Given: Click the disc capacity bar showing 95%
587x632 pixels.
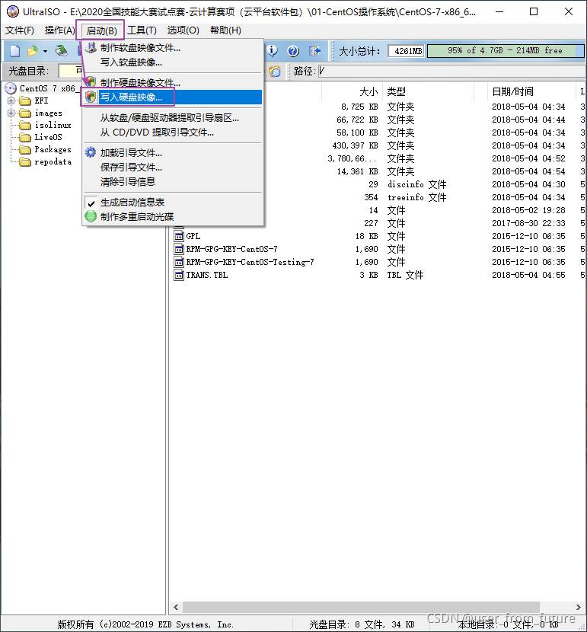Looking at the screenshot, I should 504,51.
